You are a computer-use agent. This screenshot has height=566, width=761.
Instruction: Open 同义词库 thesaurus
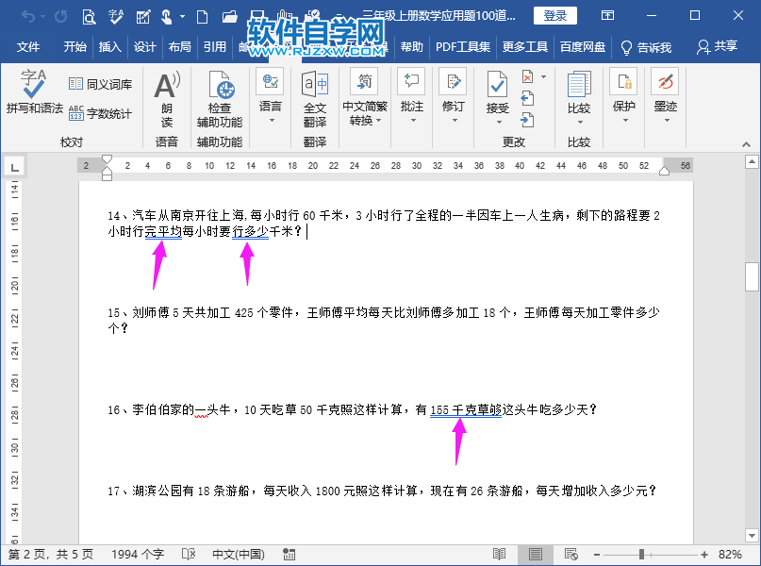[x=100, y=82]
